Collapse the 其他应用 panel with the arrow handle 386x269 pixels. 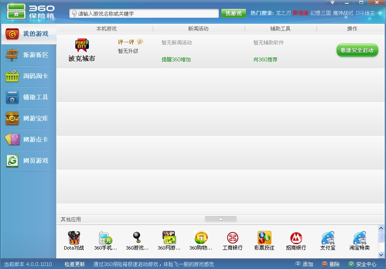(221, 219)
